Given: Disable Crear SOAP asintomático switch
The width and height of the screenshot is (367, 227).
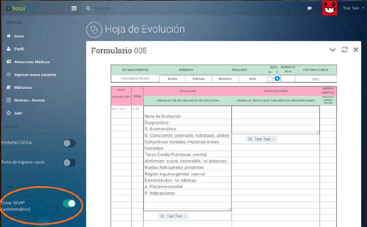Looking at the screenshot, I should point(69,204).
